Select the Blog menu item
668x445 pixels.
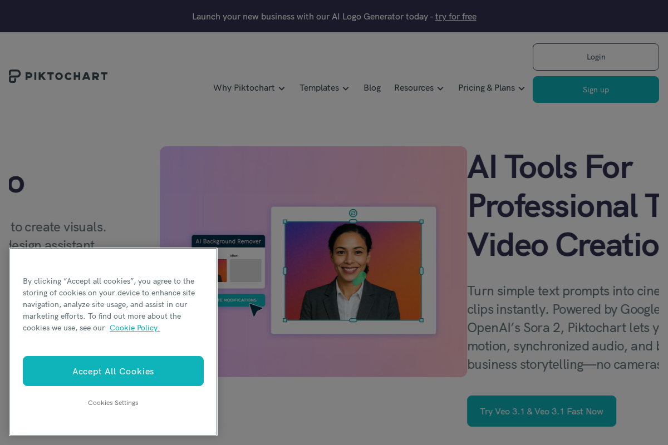click(x=372, y=88)
